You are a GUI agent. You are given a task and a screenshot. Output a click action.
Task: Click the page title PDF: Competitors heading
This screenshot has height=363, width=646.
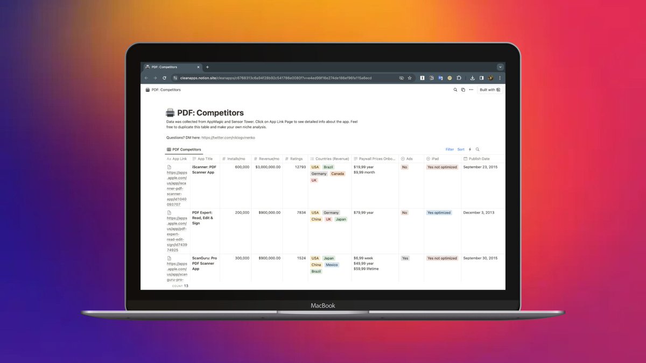click(x=210, y=113)
